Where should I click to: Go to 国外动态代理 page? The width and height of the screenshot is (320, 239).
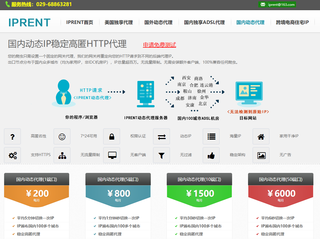click(x=158, y=22)
